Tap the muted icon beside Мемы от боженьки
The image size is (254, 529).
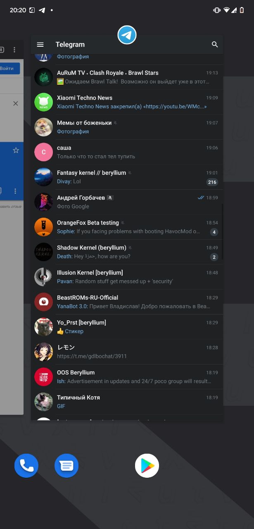click(x=116, y=123)
